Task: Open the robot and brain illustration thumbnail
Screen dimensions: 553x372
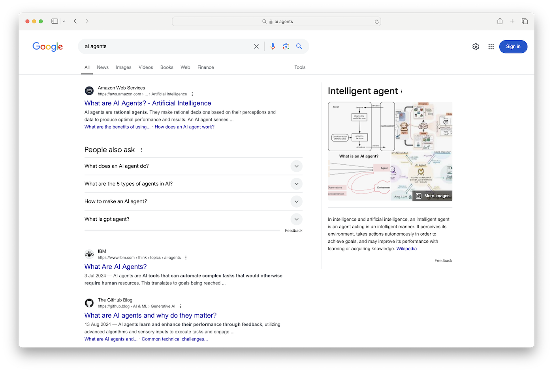Action: [424, 126]
